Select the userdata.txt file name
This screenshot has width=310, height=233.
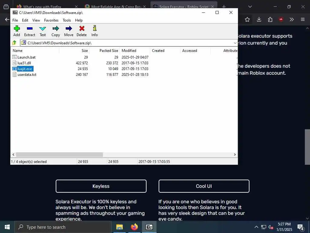coord(27,75)
